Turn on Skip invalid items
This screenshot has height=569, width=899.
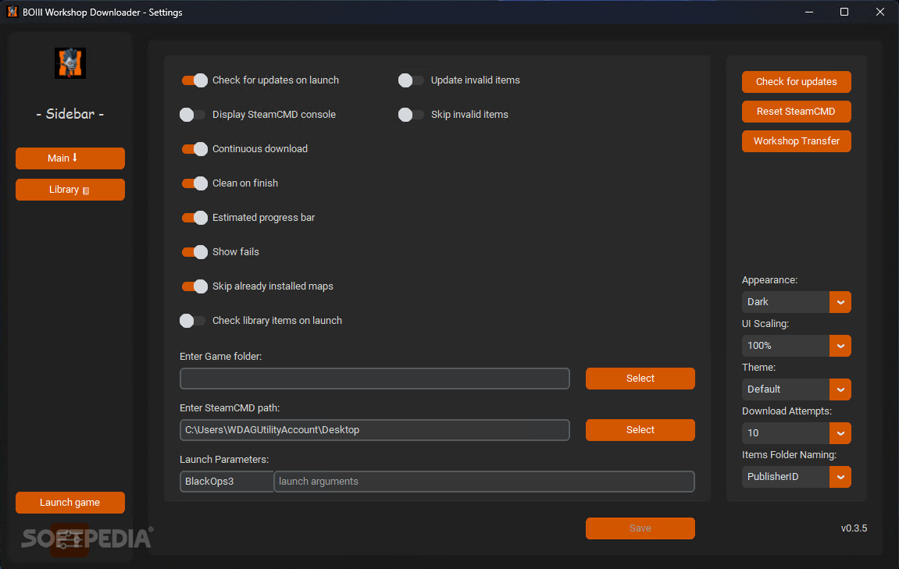pos(412,115)
